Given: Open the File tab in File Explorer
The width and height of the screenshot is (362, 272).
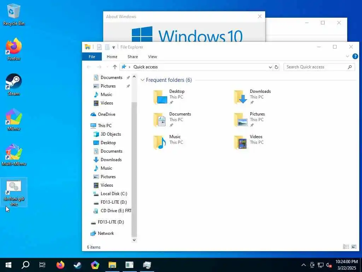Looking at the screenshot, I should click(92, 57).
